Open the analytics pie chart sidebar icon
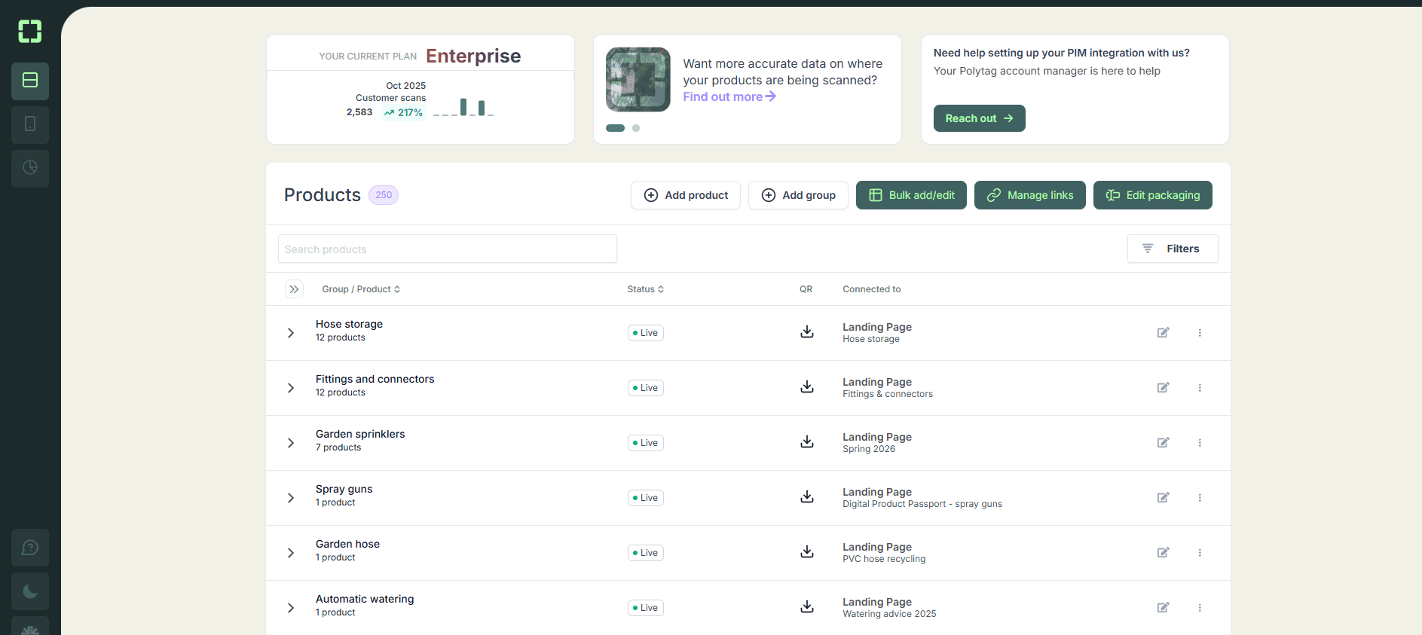 (30, 168)
